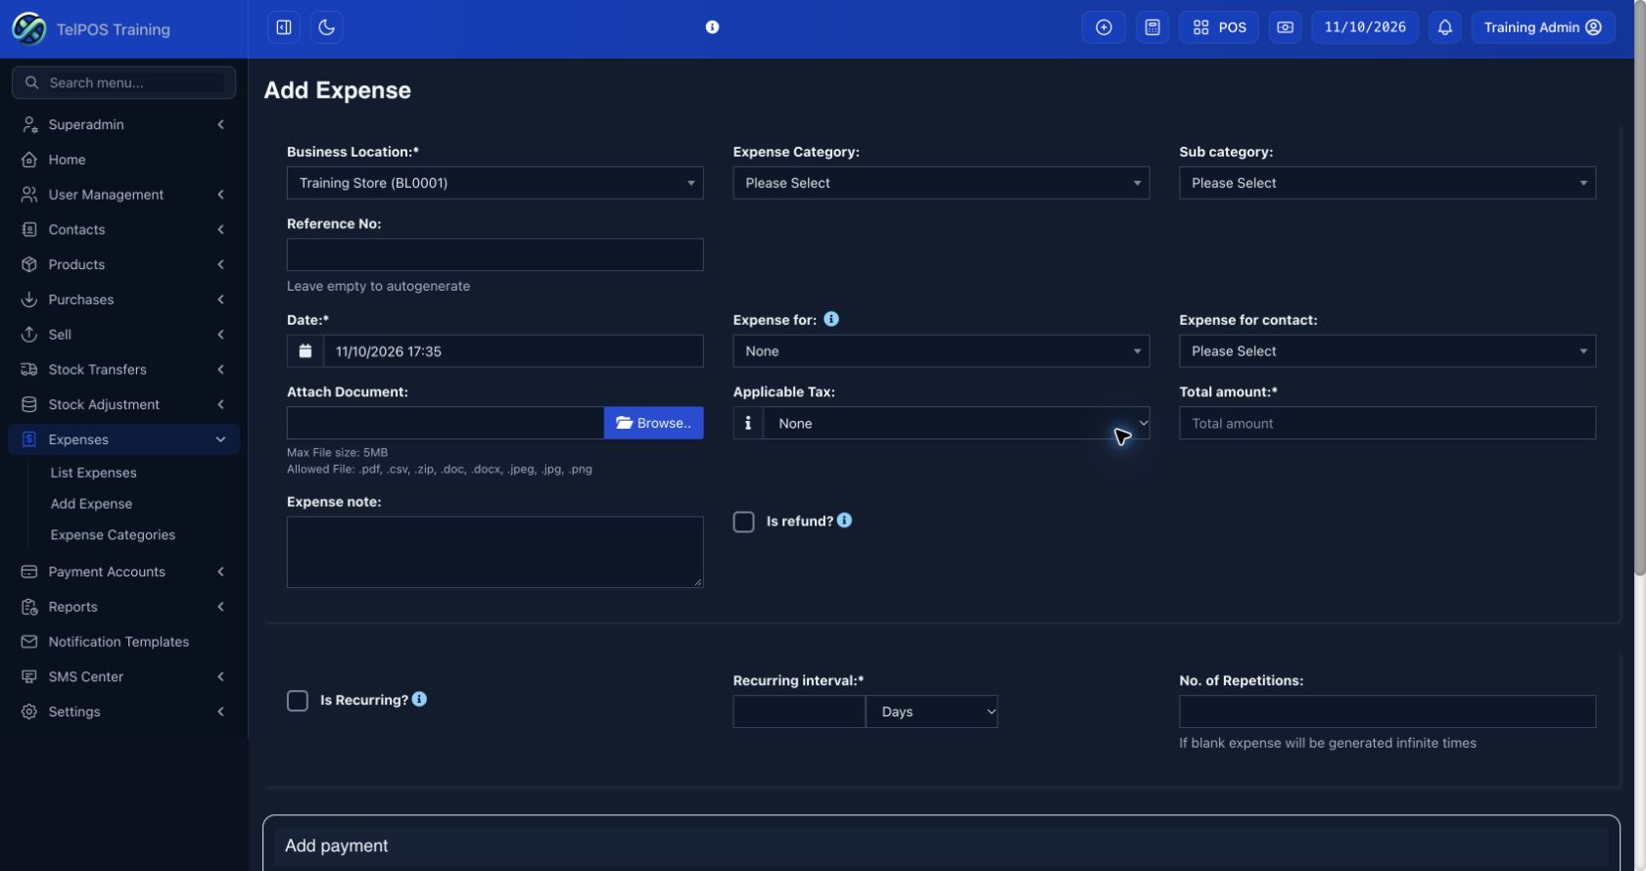
Task: Open Expense Categories in the sidebar
Action: pos(113,535)
